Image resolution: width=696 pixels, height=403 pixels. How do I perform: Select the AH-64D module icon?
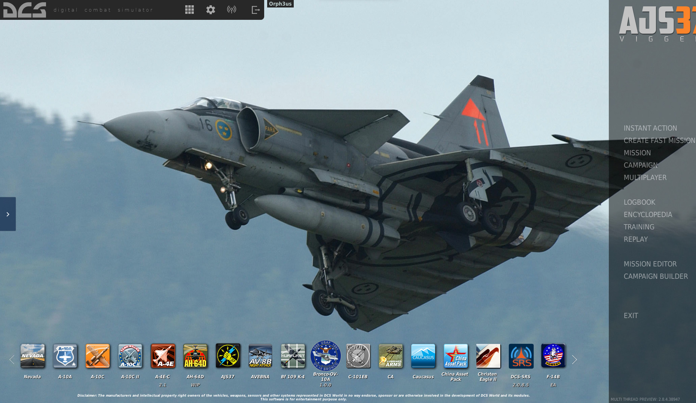point(195,356)
